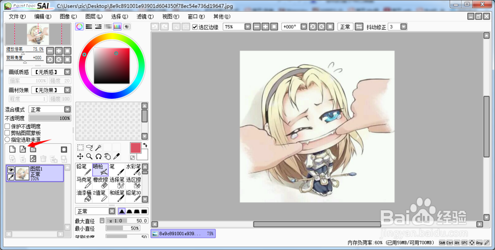Choose the 油漆桶 paint bucket
The height and width of the screenshot is (250, 495).
(x=84, y=196)
